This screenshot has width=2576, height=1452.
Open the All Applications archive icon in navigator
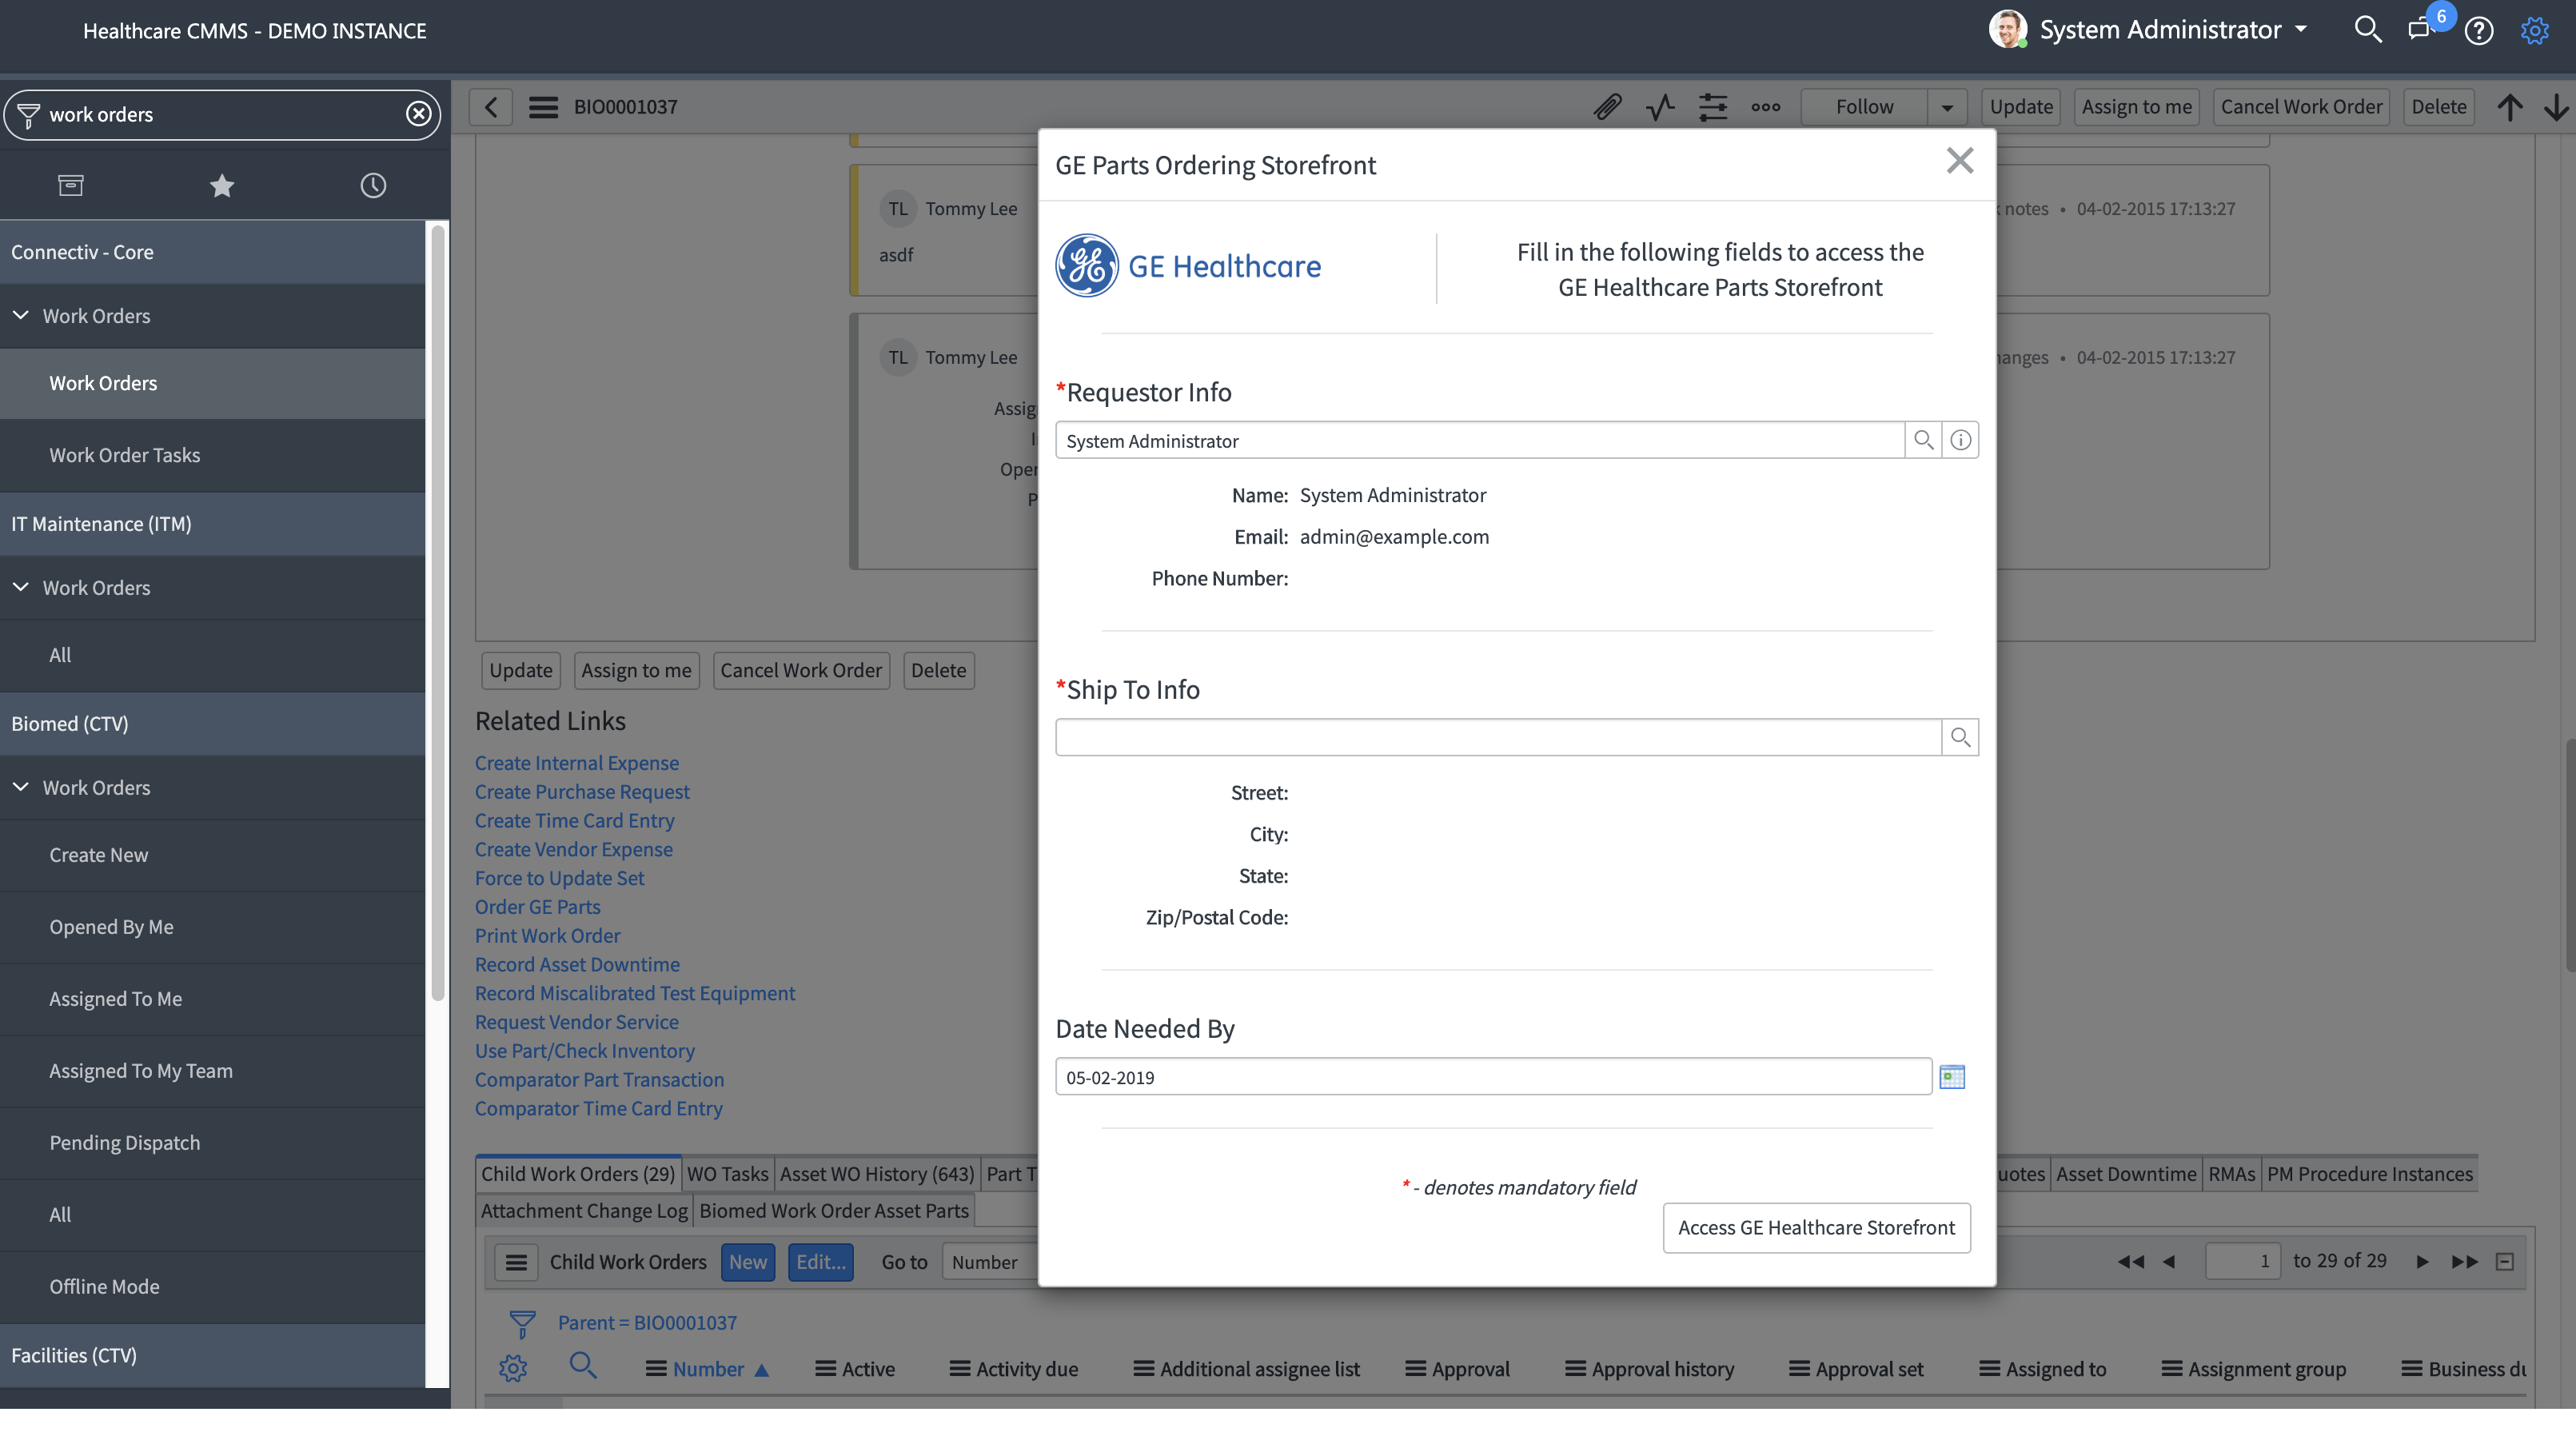pos(71,185)
